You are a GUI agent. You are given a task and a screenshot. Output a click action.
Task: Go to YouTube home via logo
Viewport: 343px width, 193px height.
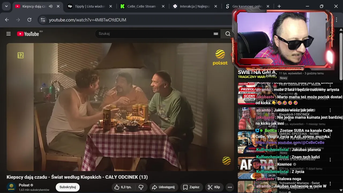[x=28, y=34]
